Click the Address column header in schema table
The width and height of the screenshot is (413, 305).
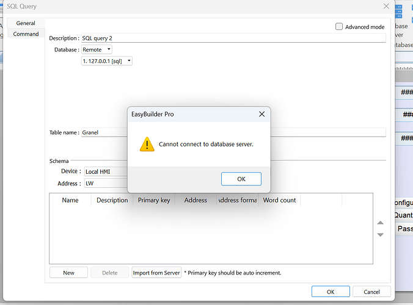(196, 200)
